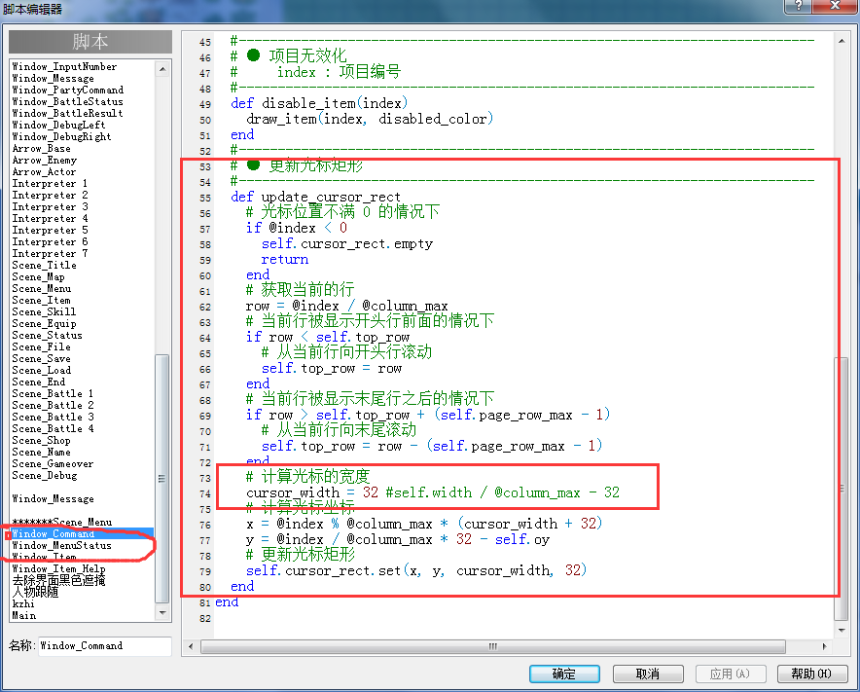Click code line x = @index % @column_max
Viewport: 860px width, 692px height.
pos(424,524)
